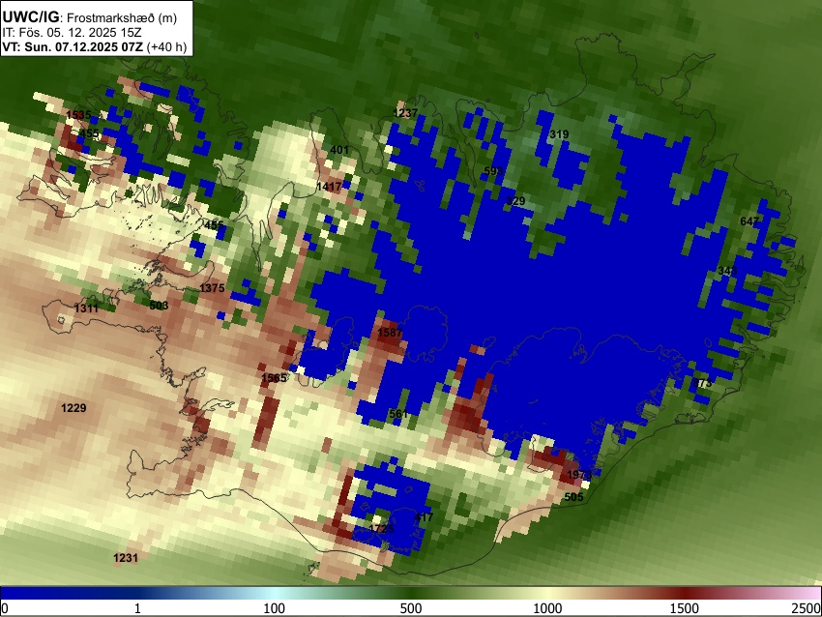Click the 'IT: Fös. 05. 12. 2025 15Z' line
Image resolution: width=822 pixels, height=617 pixels.
72,33
